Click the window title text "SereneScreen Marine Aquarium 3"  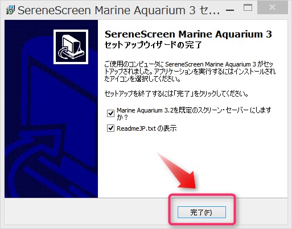[x=106, y=10]
